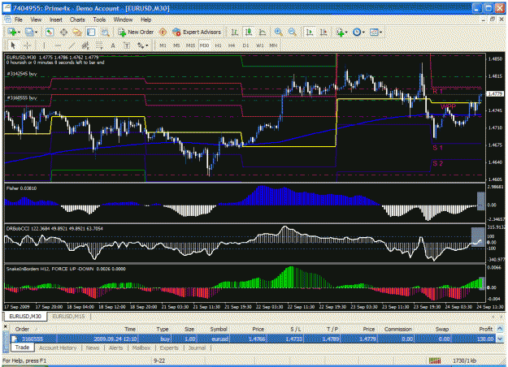The image size is (508, 367).
Task: Select the Text Label tool
Action: click(127, 45)
